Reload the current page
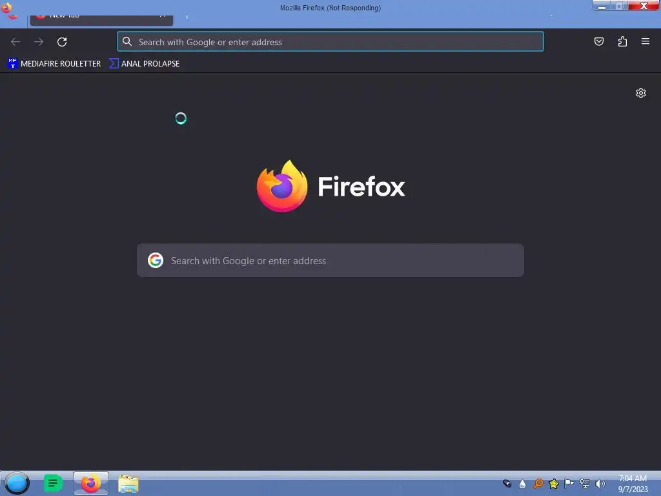 [62, 42]
